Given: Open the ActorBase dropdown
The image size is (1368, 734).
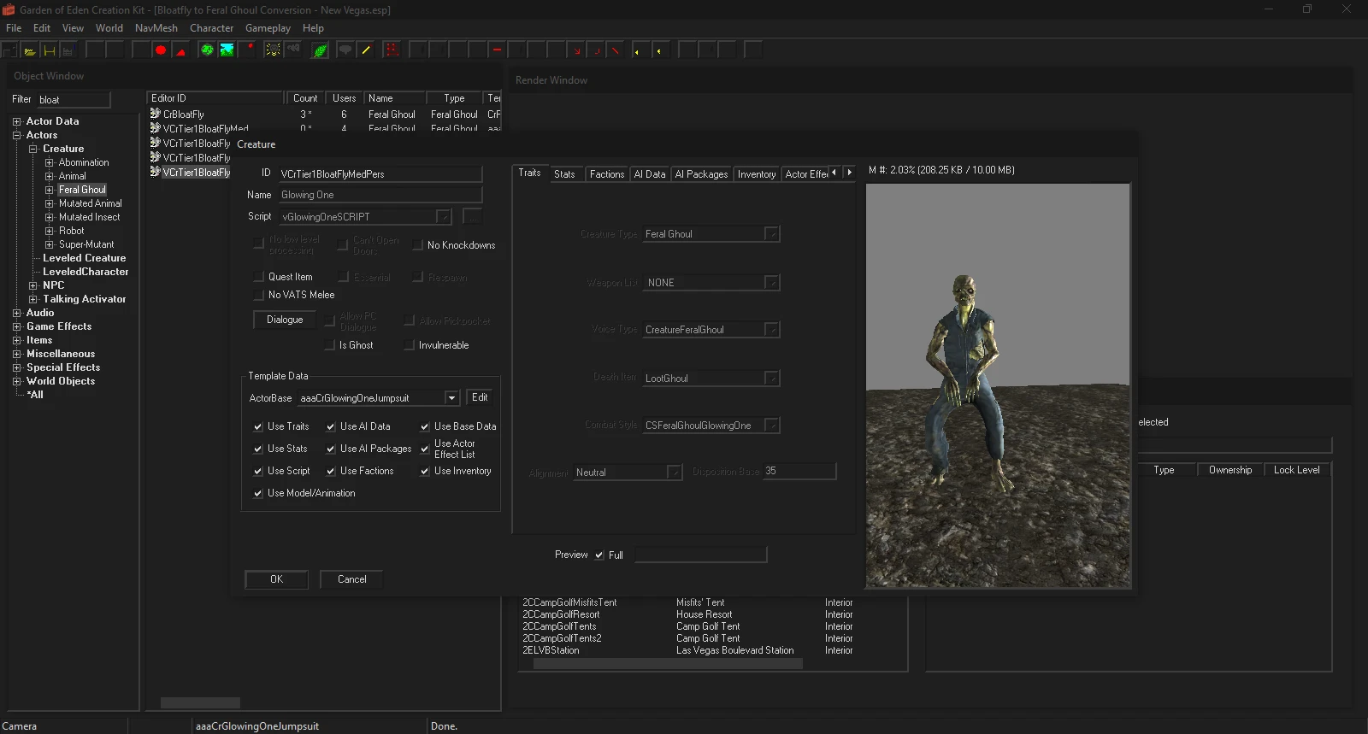Looking at the screenshot, I should (x=451, y=398).
